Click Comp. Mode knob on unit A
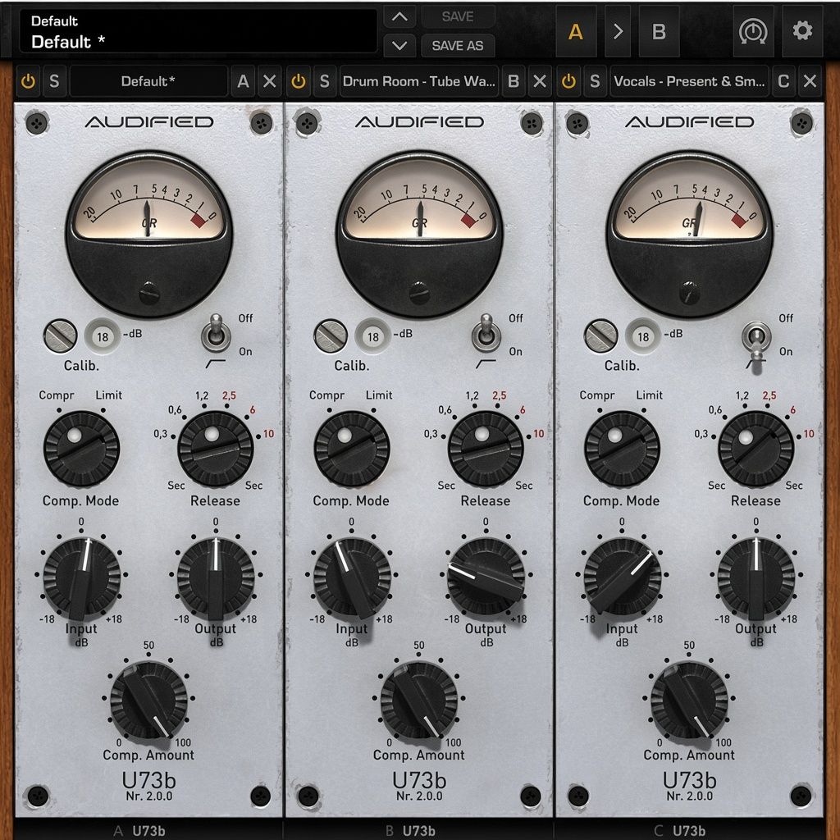This screenshot has height=840, width=840. coord(81,449)
